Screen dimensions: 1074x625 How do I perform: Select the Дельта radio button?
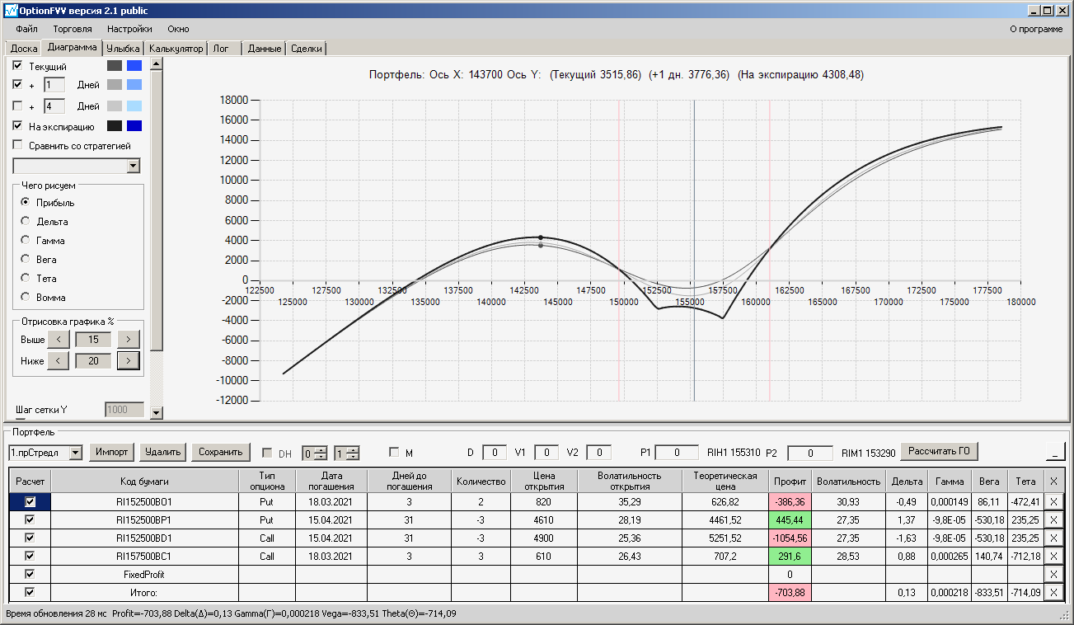26,221
